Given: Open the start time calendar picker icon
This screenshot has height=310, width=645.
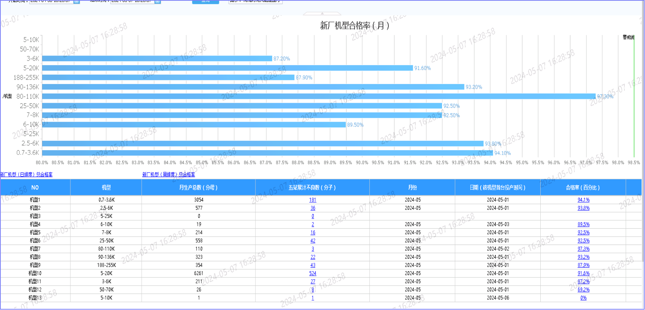Looking at the screenshot, I should pyautogui.click(x=77, y=2).
